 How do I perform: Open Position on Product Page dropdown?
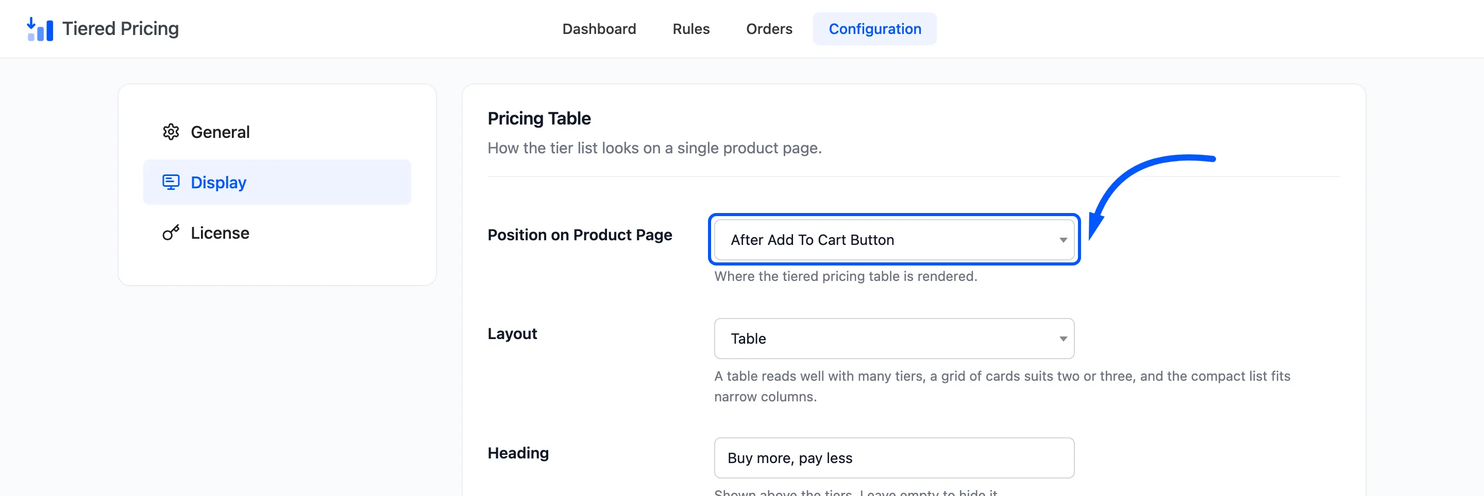tap(893, 240)
